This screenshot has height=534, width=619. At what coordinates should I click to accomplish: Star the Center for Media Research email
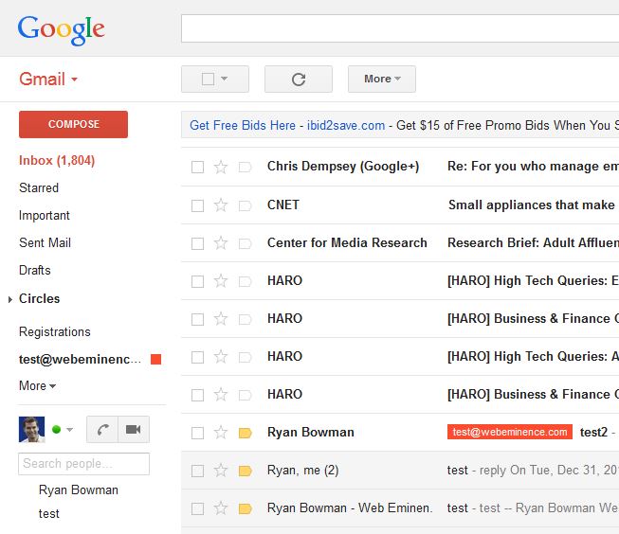[x=221, y=243]
